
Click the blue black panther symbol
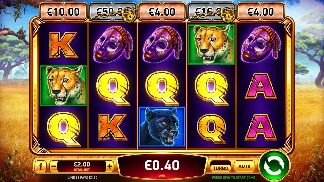pyautogui.click(x=162, y=127)
